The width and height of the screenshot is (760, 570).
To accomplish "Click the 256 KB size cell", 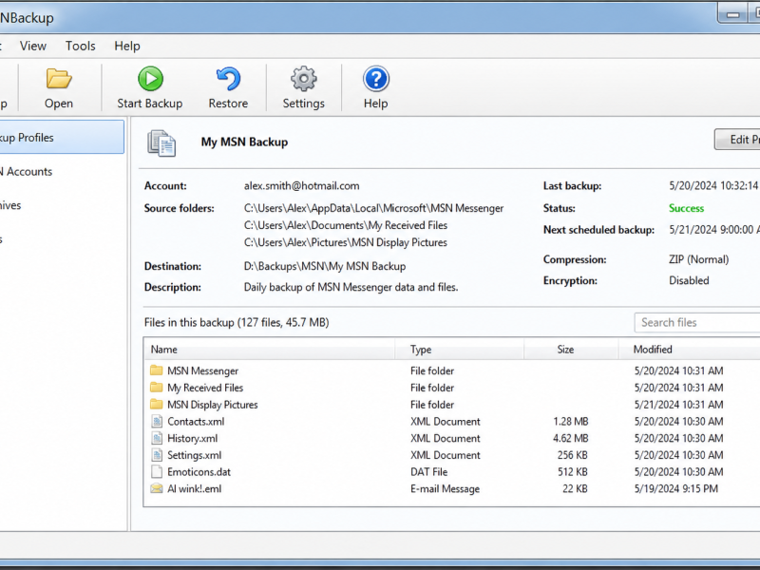I will (x=573, y=455).
